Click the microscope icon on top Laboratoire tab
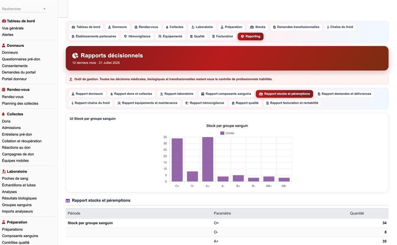Screen dimensions: 397x245 tap(193, 27)
